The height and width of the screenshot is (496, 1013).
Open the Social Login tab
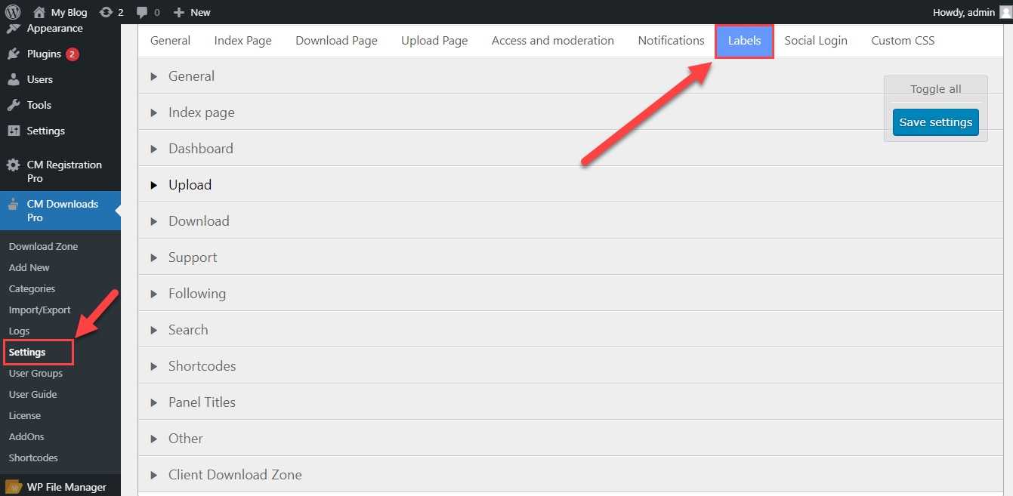pyautogui.click(x=816, y=41)
